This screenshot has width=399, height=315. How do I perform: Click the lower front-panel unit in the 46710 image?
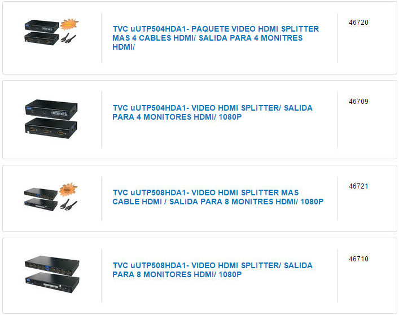pyautogui.click(x=52, y=283)
